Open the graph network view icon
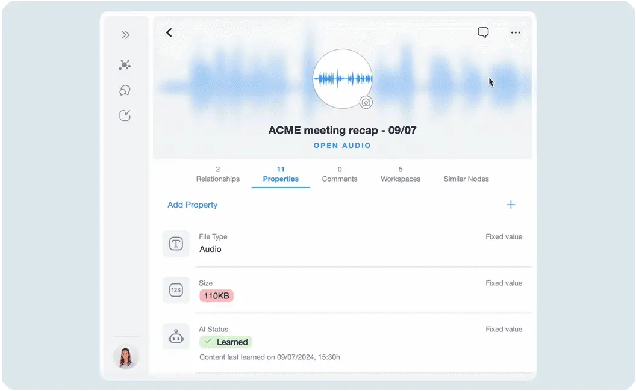 pos(125,65)
